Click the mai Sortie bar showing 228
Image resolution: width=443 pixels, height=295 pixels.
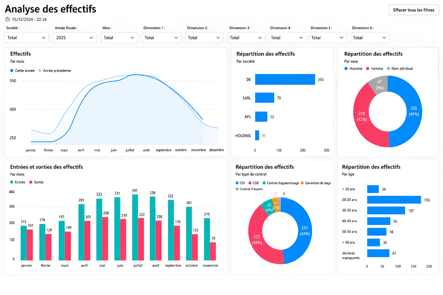105,239
